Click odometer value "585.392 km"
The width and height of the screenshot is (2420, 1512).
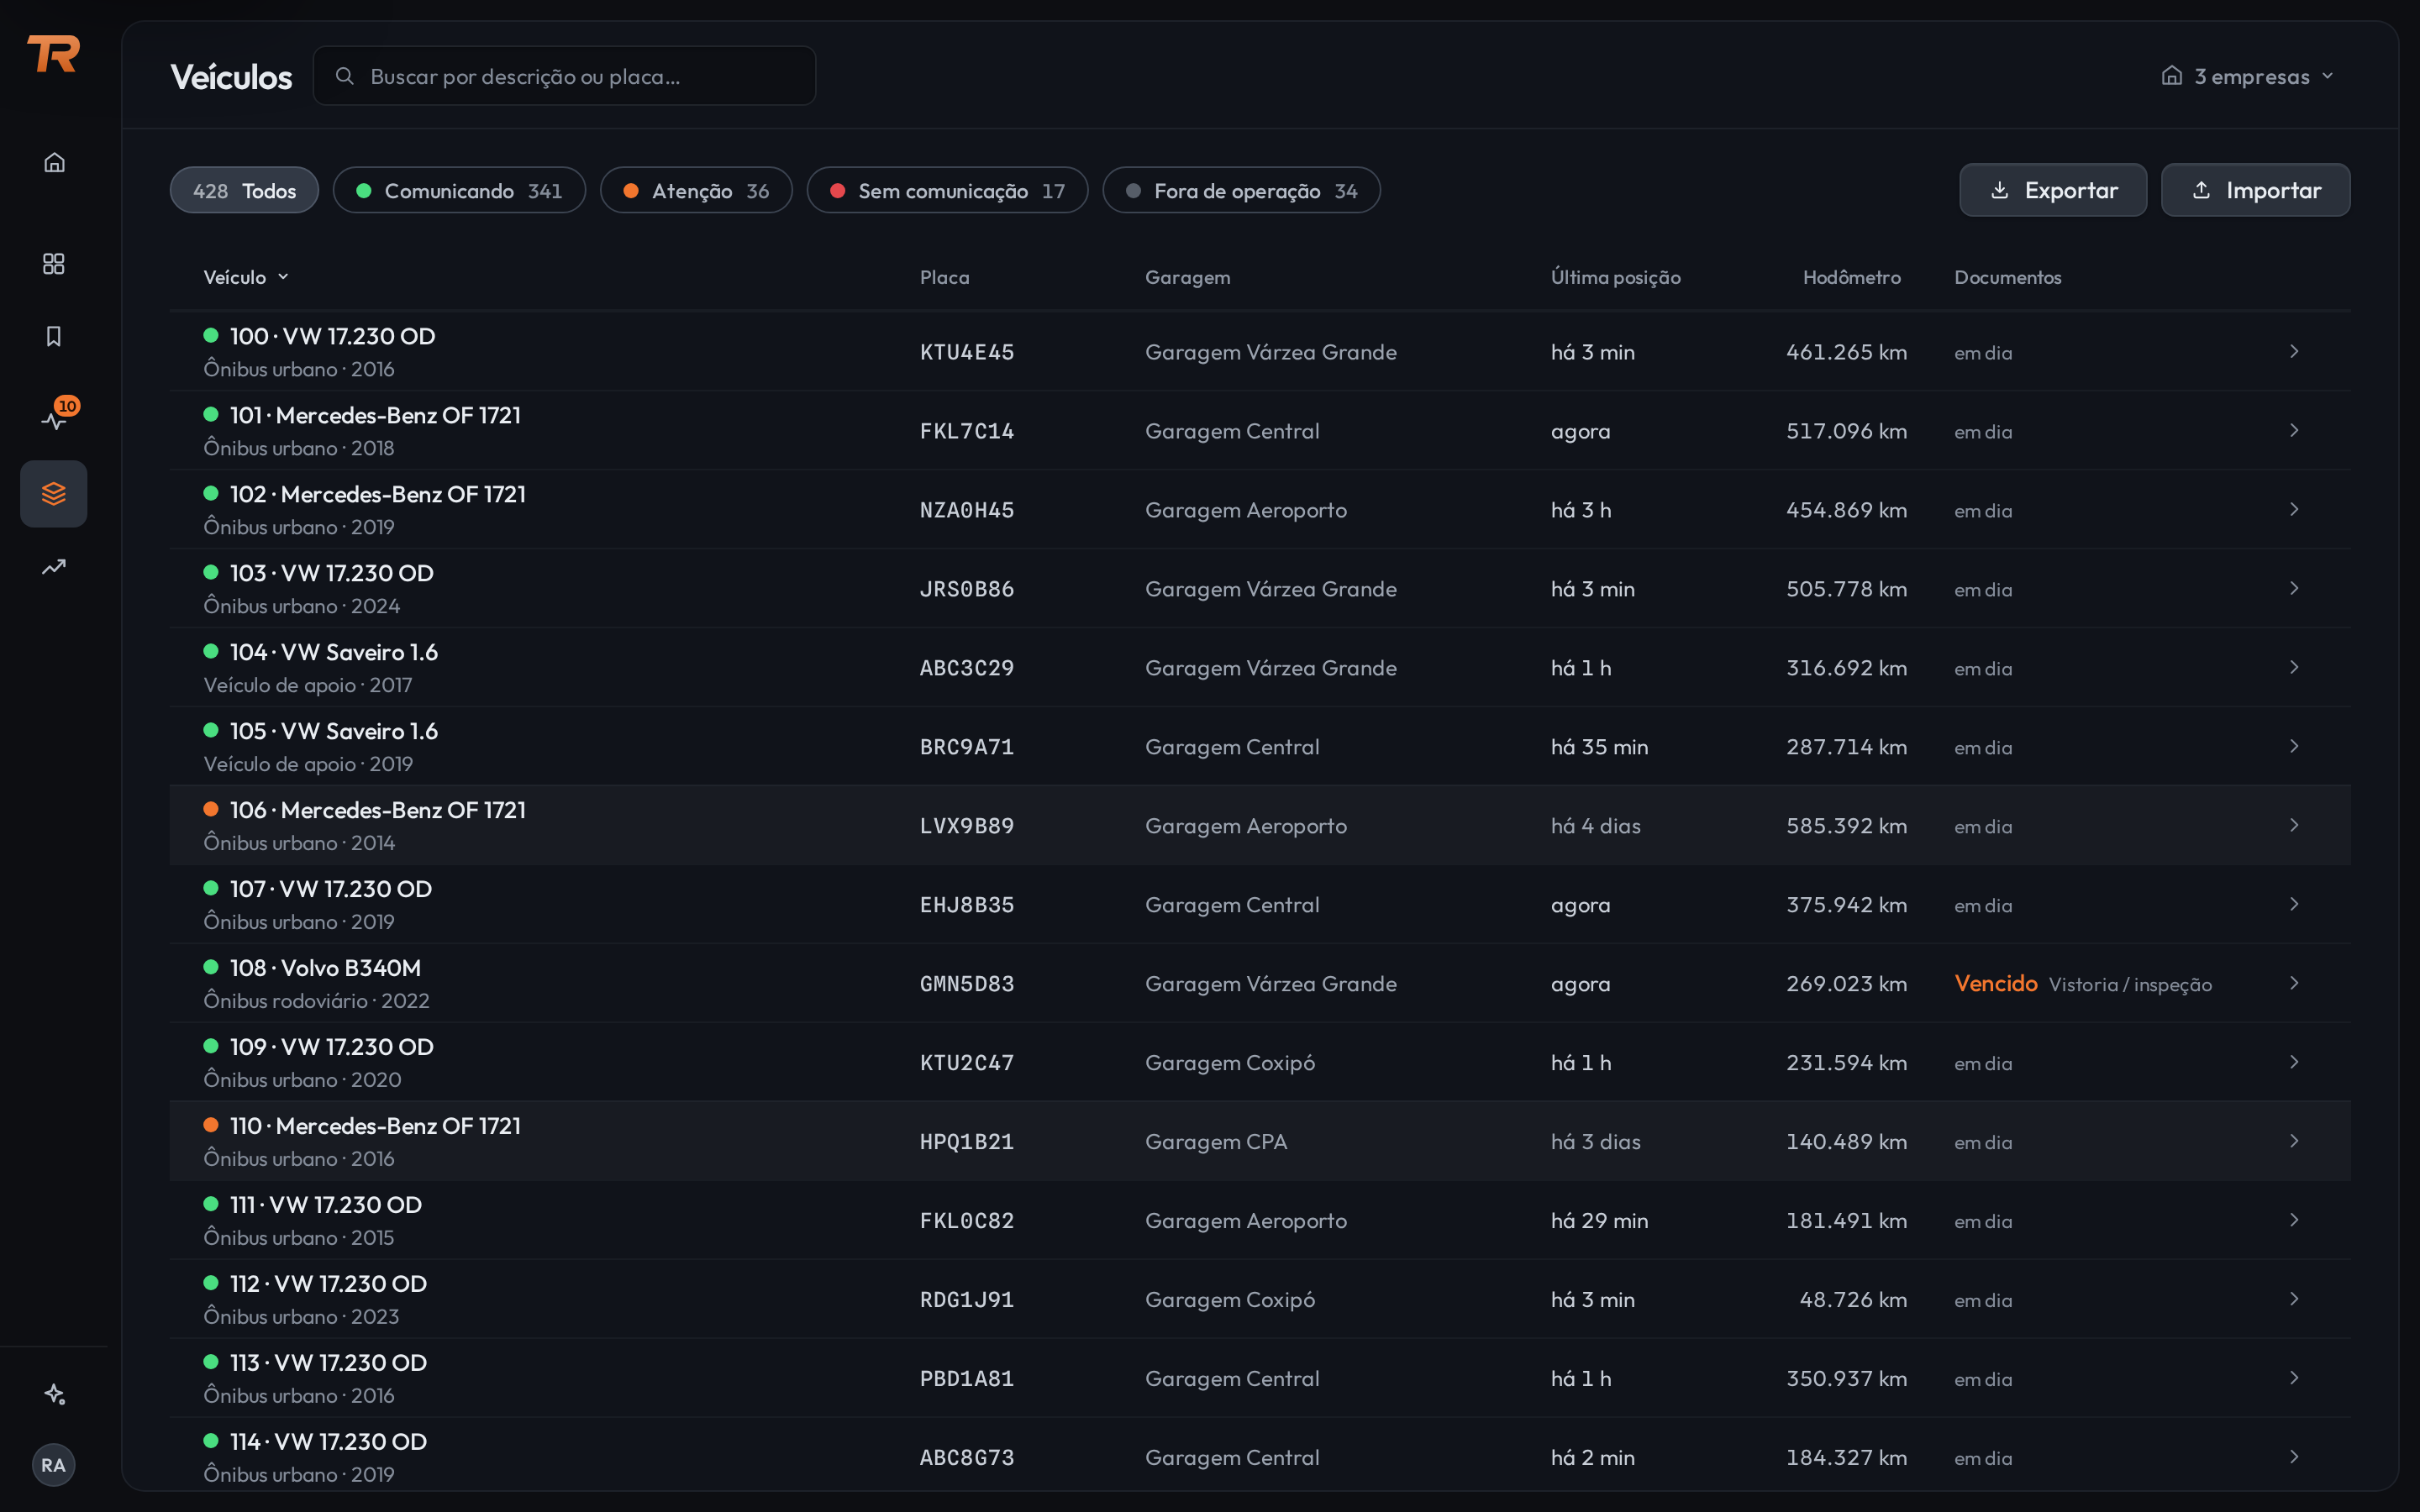1847,826
